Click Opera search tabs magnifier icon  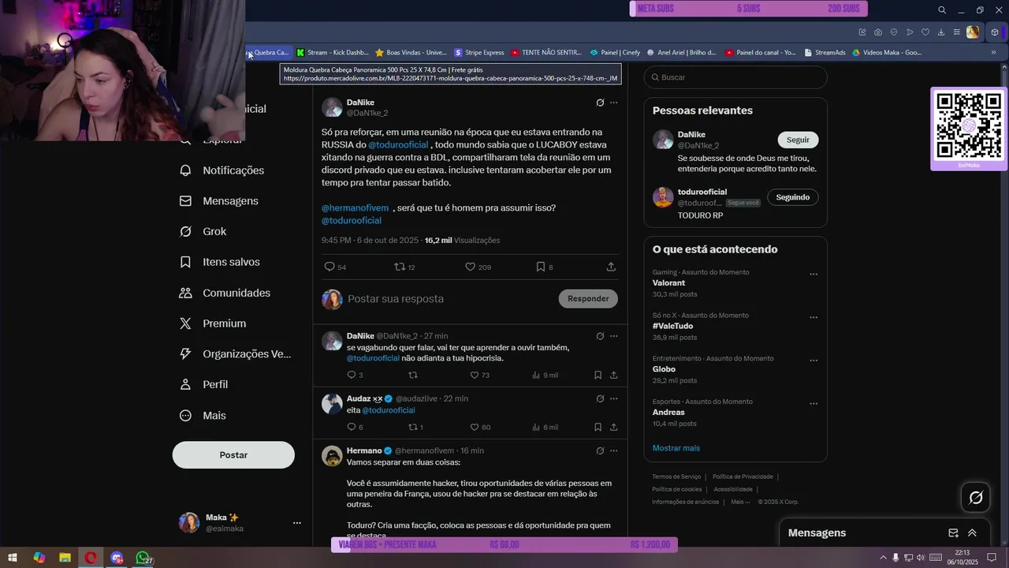(x=942, y=10)
